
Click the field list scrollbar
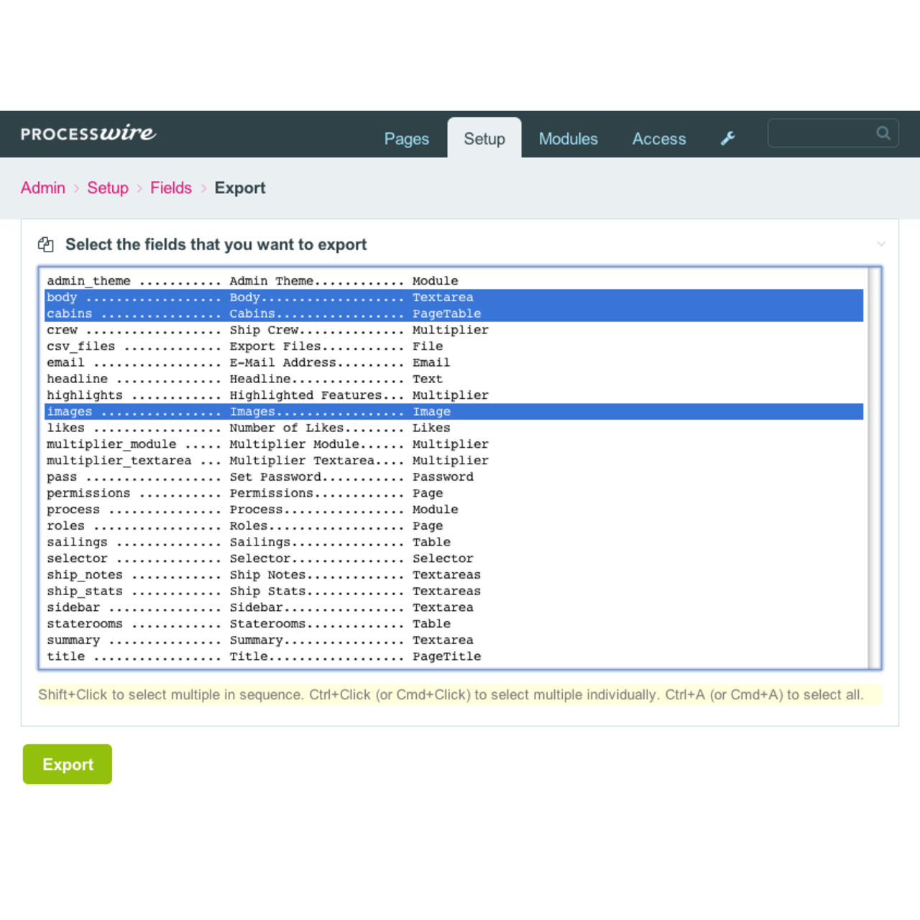point(874,467)
